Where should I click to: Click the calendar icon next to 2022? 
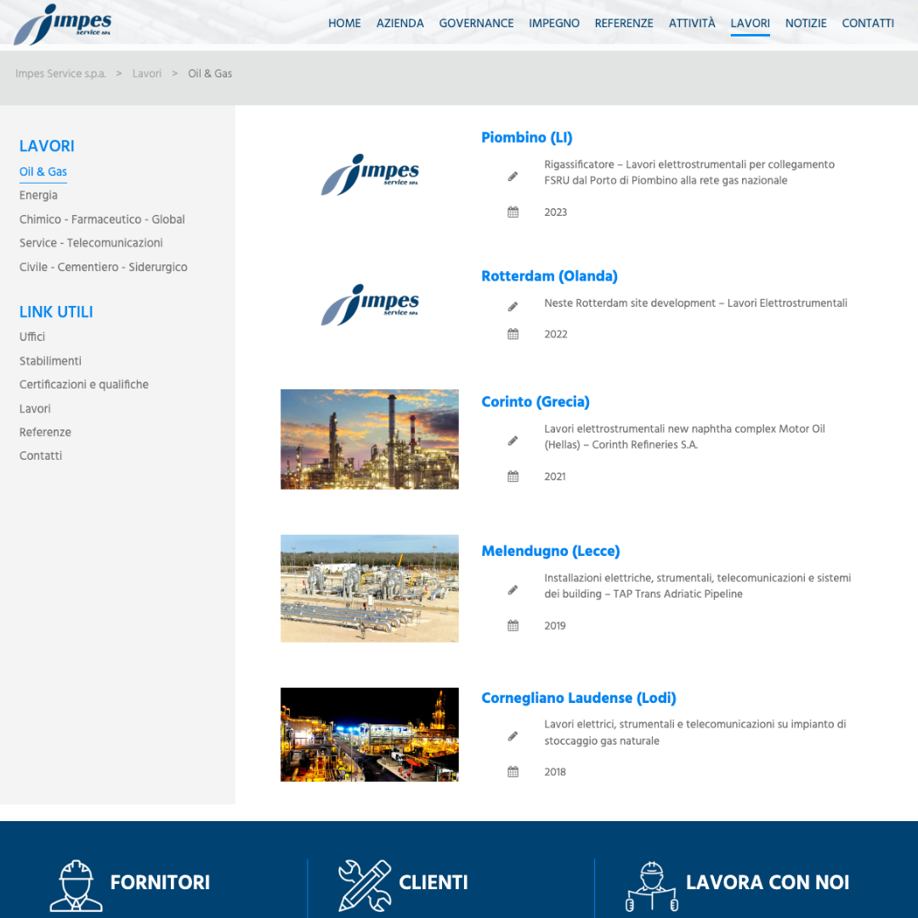tap(513, 334)
